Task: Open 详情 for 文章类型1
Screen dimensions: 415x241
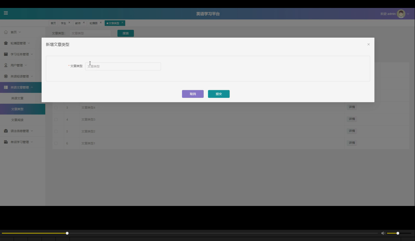Action: click(x=352, y=143)
